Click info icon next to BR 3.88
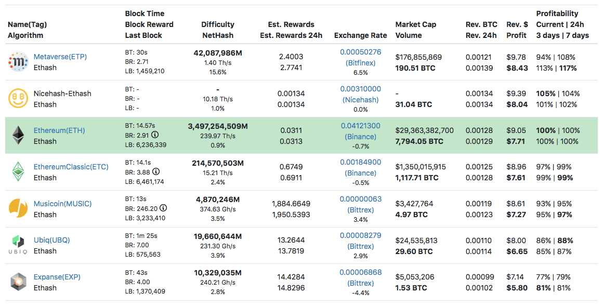603x306 pixels. pyautogui.click(x=156, y=171)
